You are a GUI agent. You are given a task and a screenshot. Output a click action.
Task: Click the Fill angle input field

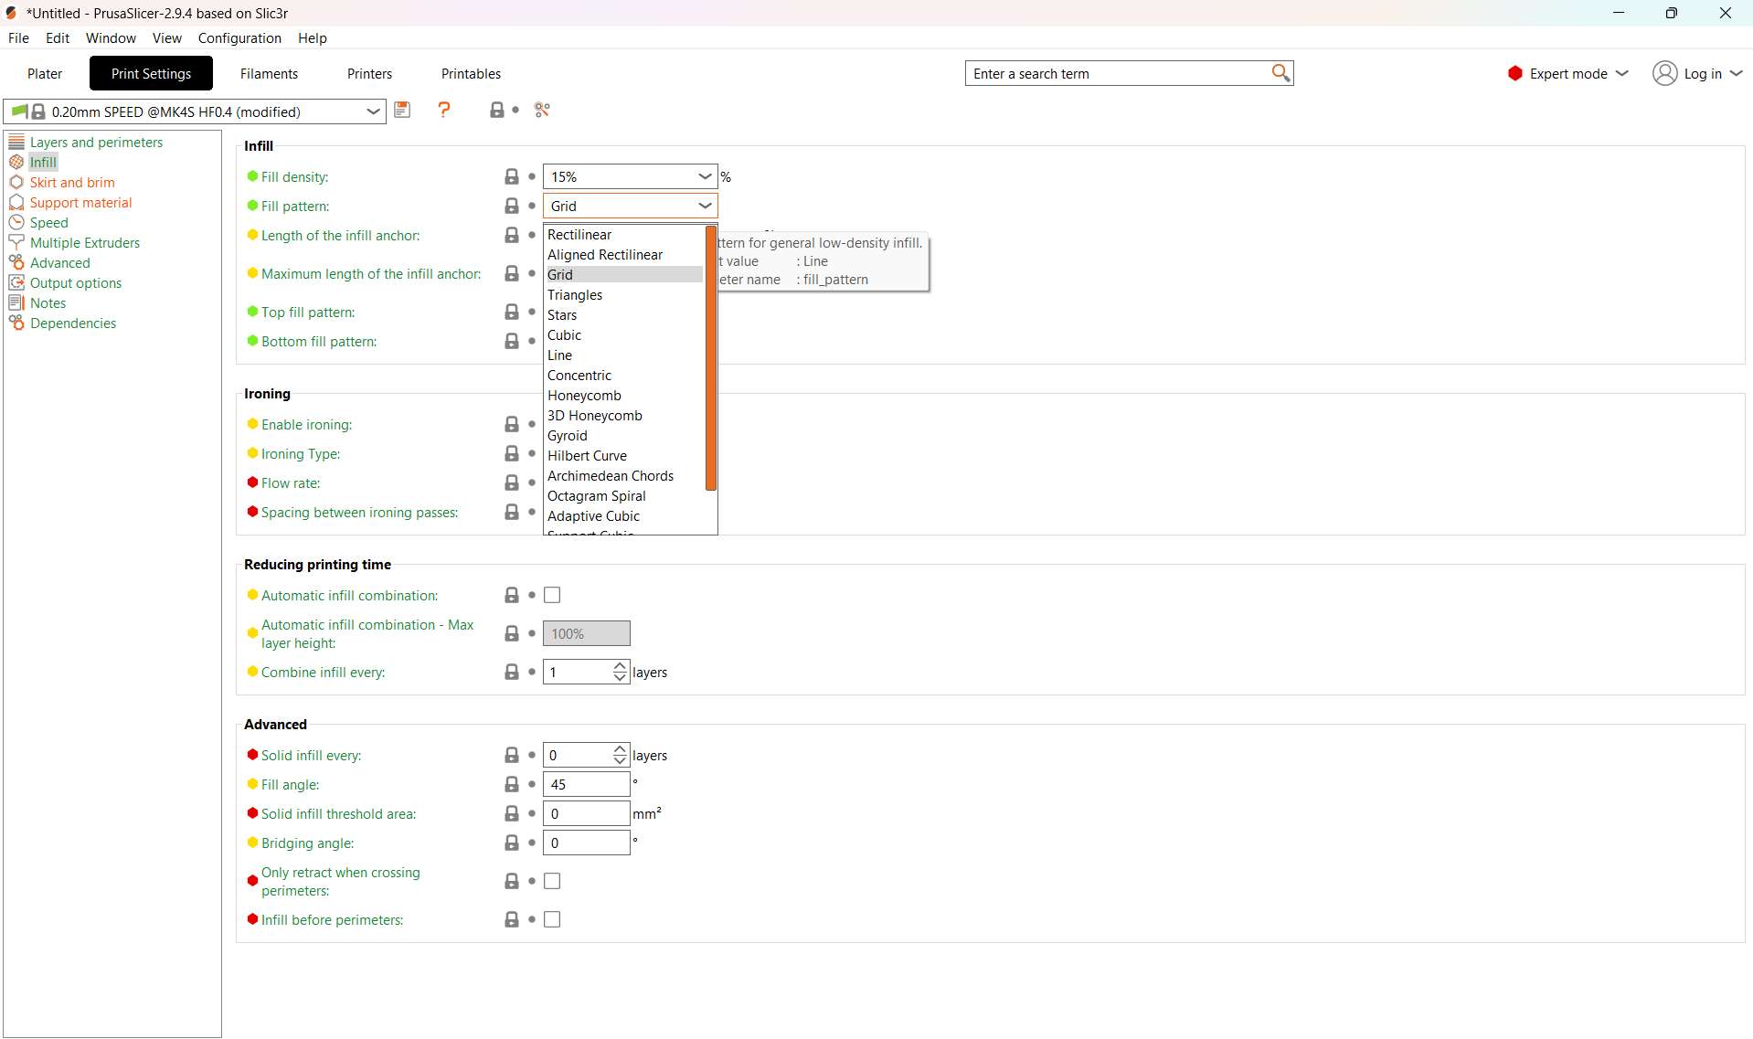[586, 784]
